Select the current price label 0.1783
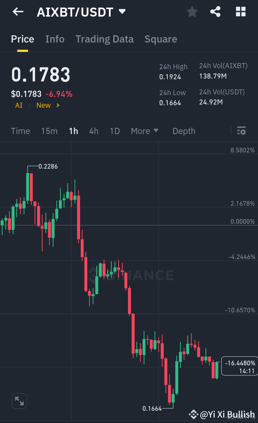The height and width of the screenshot is (423, 258). (40, 75)
